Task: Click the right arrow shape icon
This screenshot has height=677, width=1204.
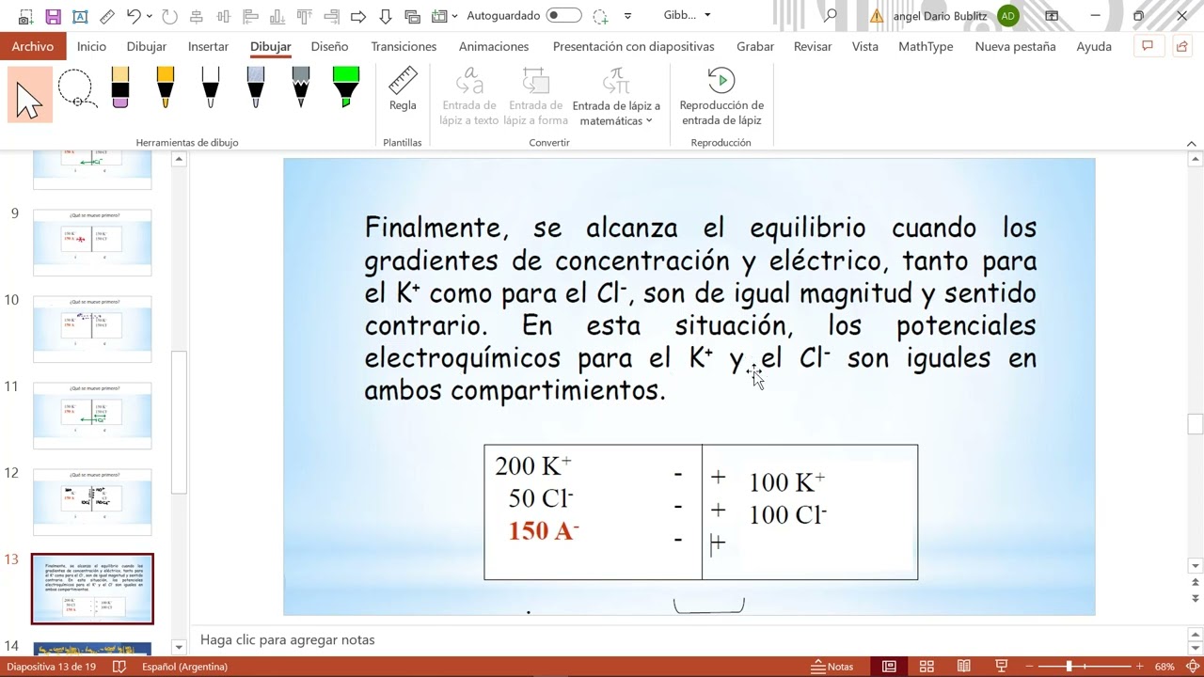Action: click(358, 16)
